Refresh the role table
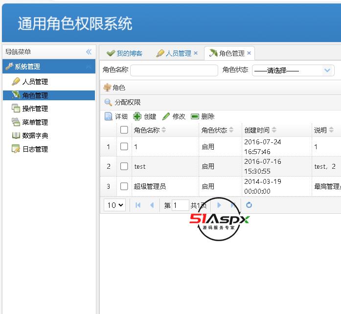 (249, 205)
